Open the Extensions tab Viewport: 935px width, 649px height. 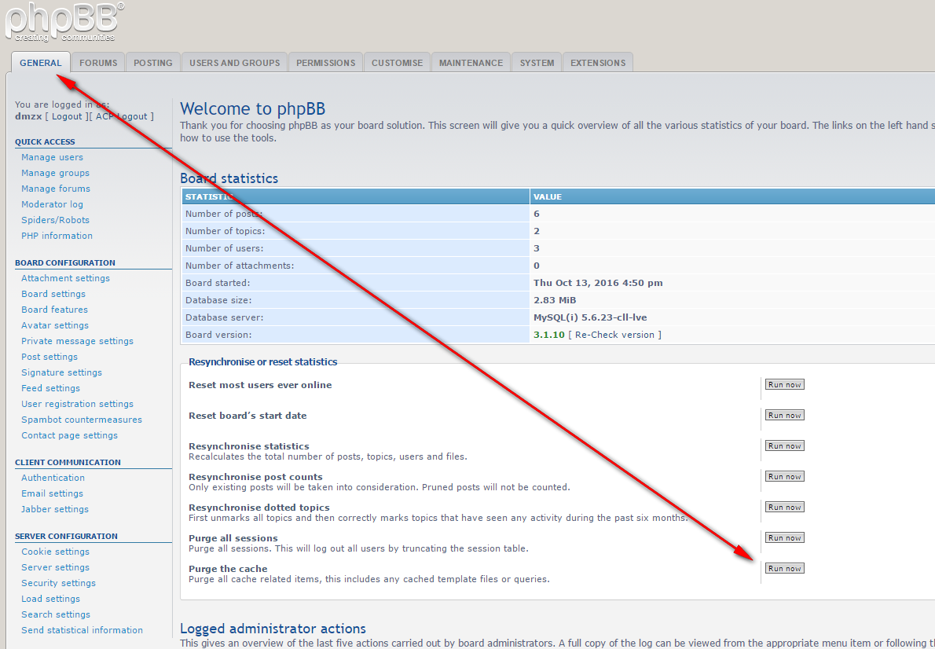(x=598, y=63)
